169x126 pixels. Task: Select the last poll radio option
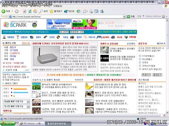140,69
